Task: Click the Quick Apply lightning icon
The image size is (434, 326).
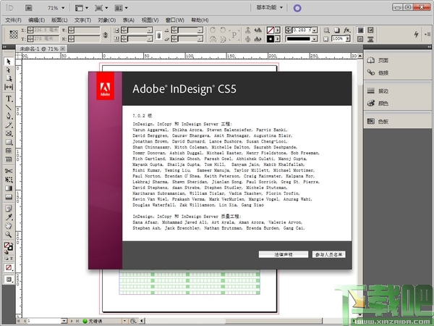Action: coord(416,34)
